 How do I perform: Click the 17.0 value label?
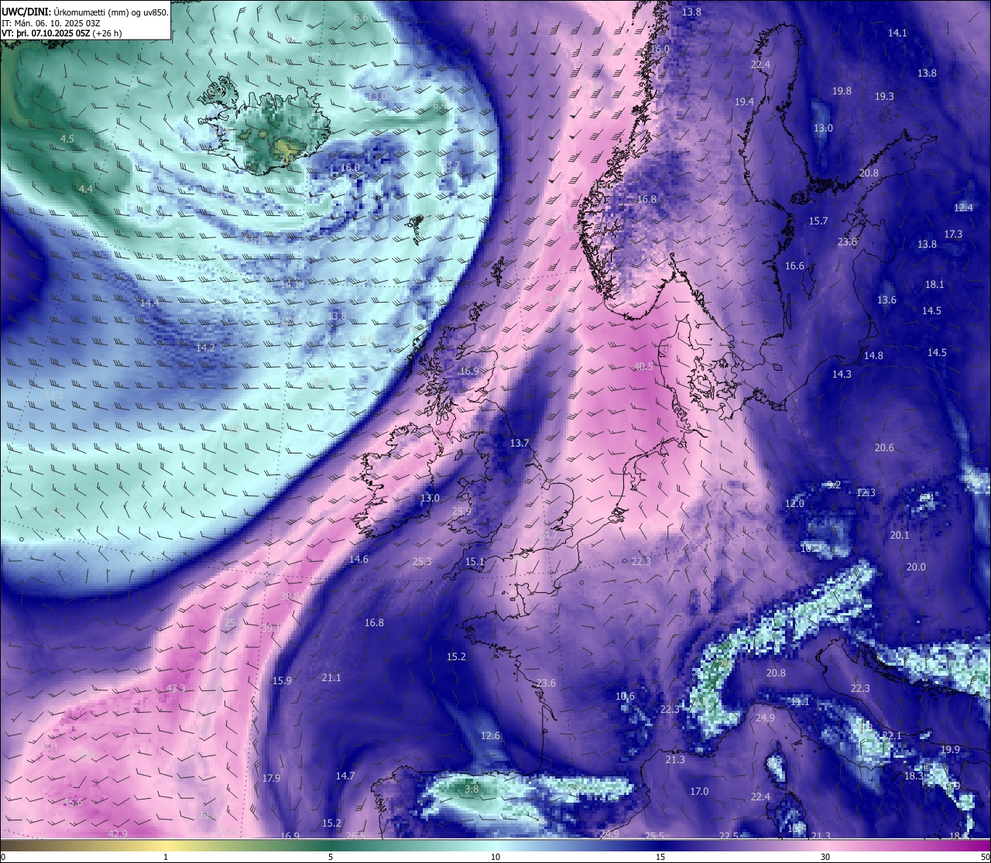(x=699, y=791)
